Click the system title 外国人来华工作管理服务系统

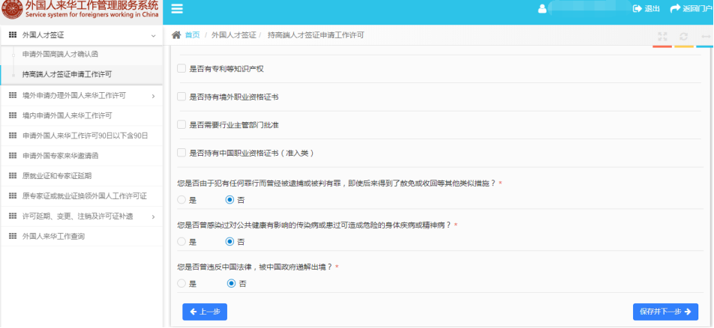(x=92, y=5)
